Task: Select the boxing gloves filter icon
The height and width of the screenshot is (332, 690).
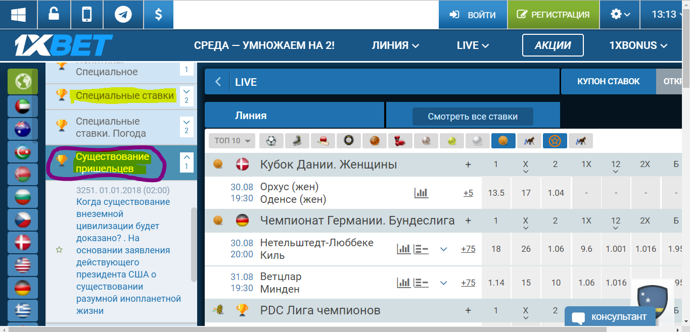Action: pos(400,141)
